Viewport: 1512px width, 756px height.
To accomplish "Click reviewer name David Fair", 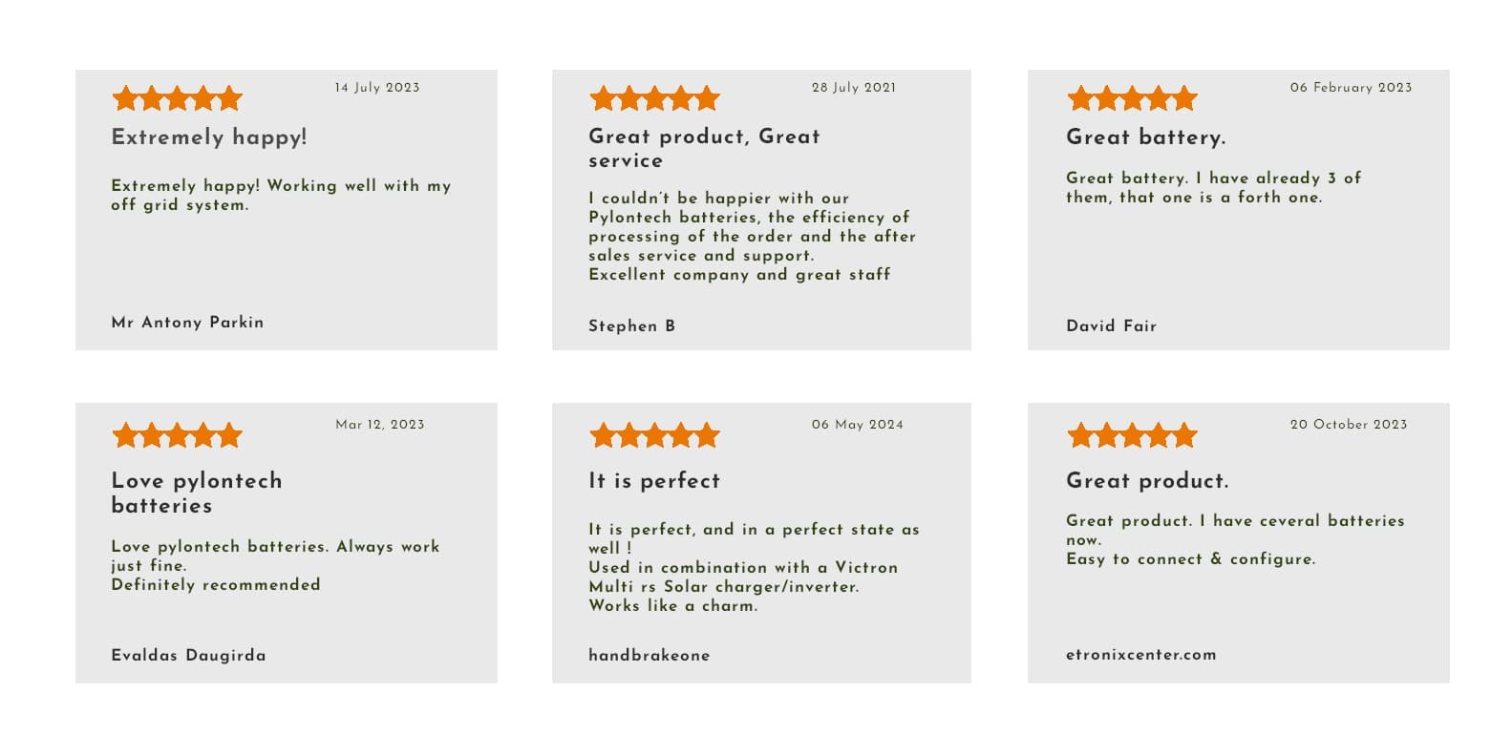I will tap(1111, 325).
